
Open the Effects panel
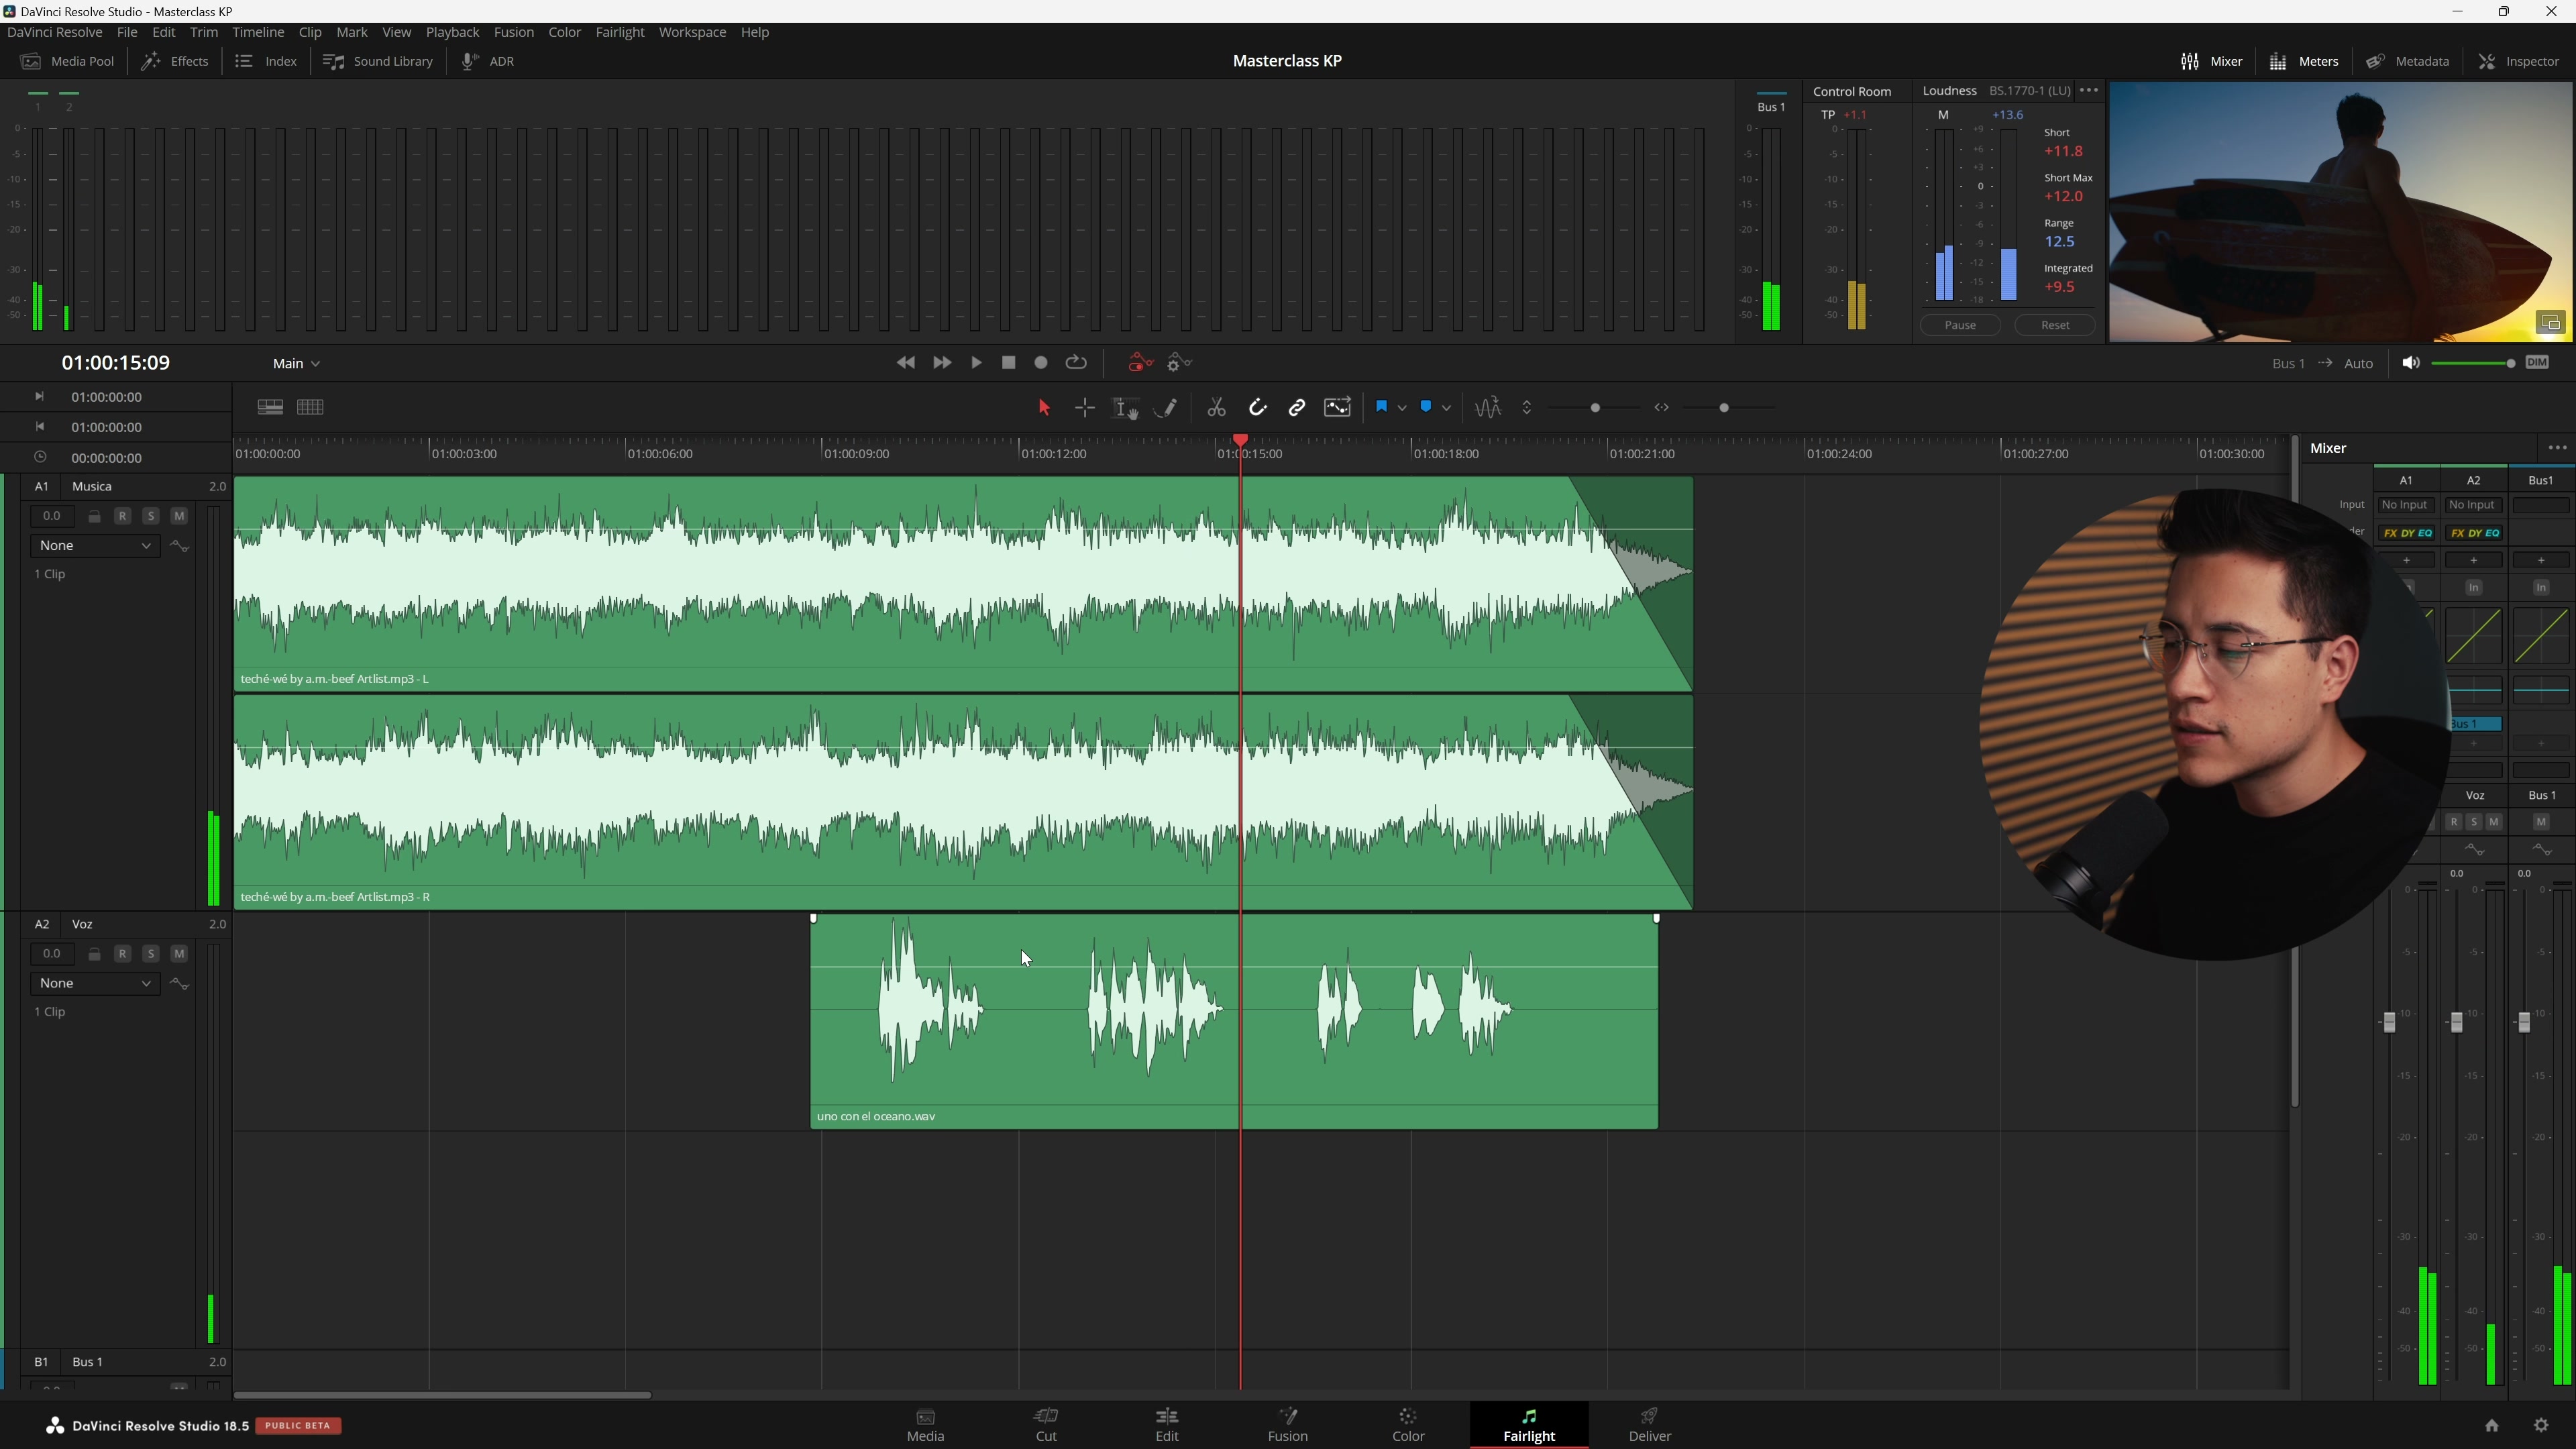(175, 61)
